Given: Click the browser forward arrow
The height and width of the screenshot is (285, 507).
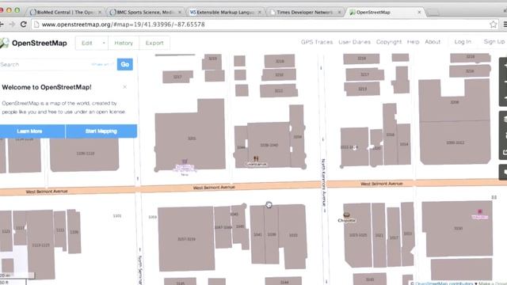Looking at the screenshot, I should click(x=12, y=25).
